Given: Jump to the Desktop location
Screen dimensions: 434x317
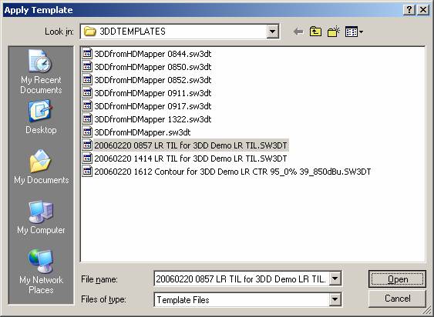Looking at the screenshot, I should coord(41,118).
